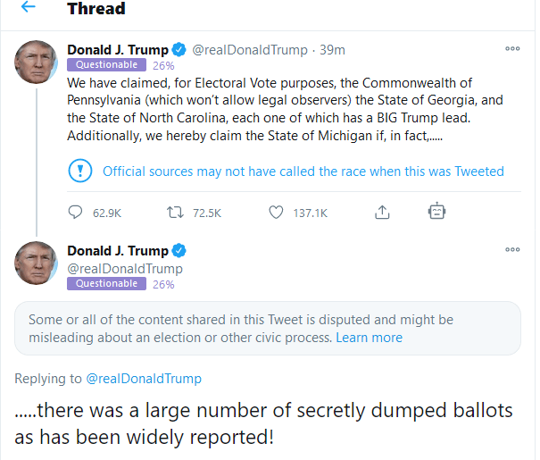Open the share icon on first tweet
The image size is (540, 460).
(382, 213)
